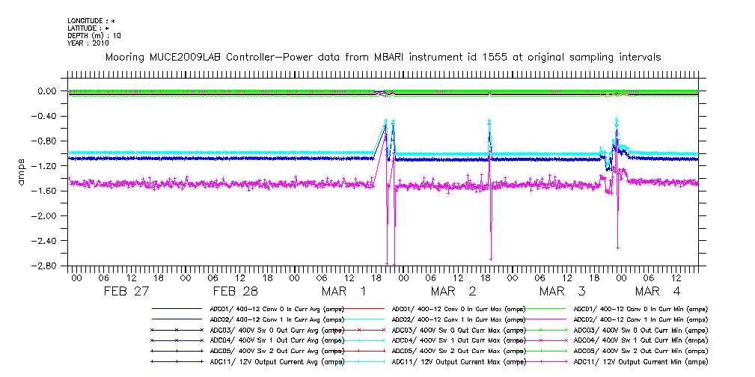Click the 0.00 y-axis tick label
This screenshot has height=377, width=755.
point(48,91)
